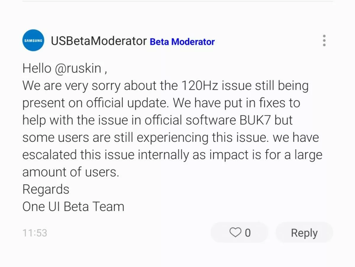Open the USBetaModerator profile name

coord(99,41)
